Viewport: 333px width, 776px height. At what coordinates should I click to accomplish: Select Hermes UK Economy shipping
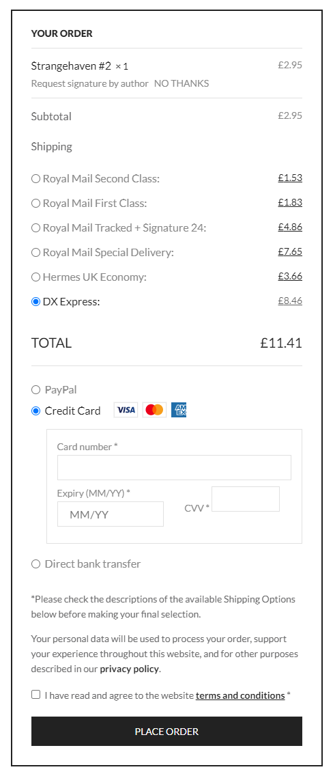tap(35, 277)
